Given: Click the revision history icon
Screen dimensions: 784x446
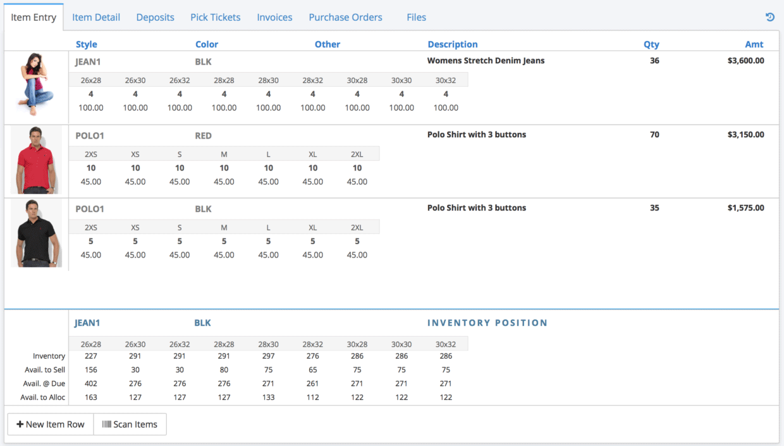Looking at the screenshot, I should (770, 17).
